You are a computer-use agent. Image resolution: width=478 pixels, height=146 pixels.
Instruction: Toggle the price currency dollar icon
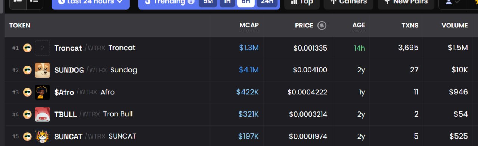pos(322,26)
